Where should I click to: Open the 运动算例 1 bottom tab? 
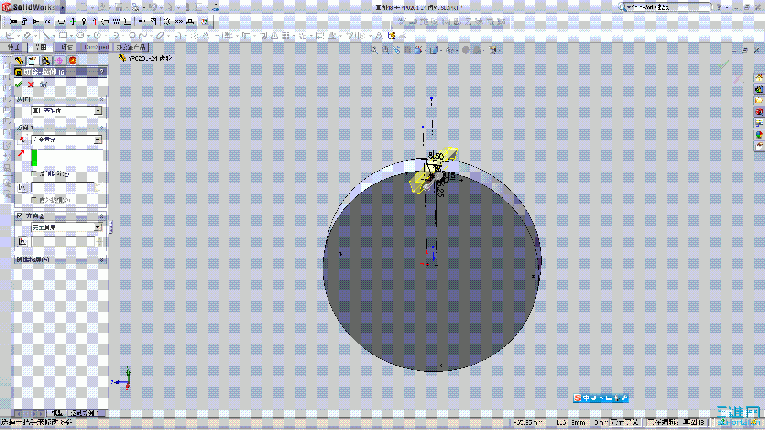(x=85, y=413)
